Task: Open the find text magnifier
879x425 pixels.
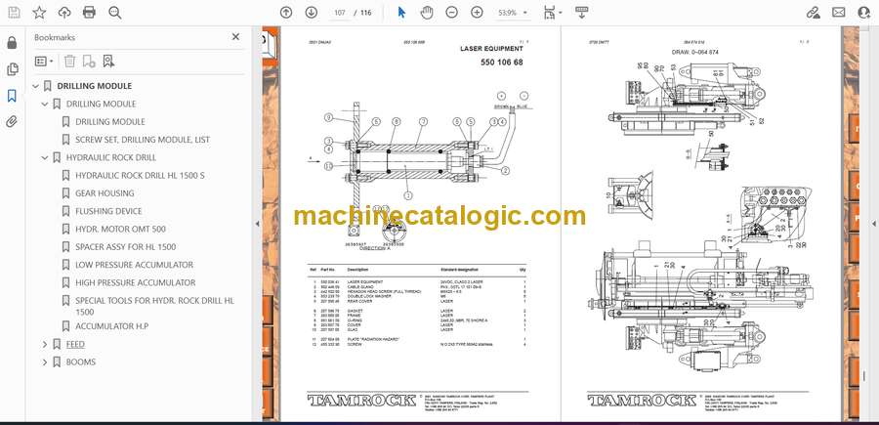Action: [x=115, y=13]
